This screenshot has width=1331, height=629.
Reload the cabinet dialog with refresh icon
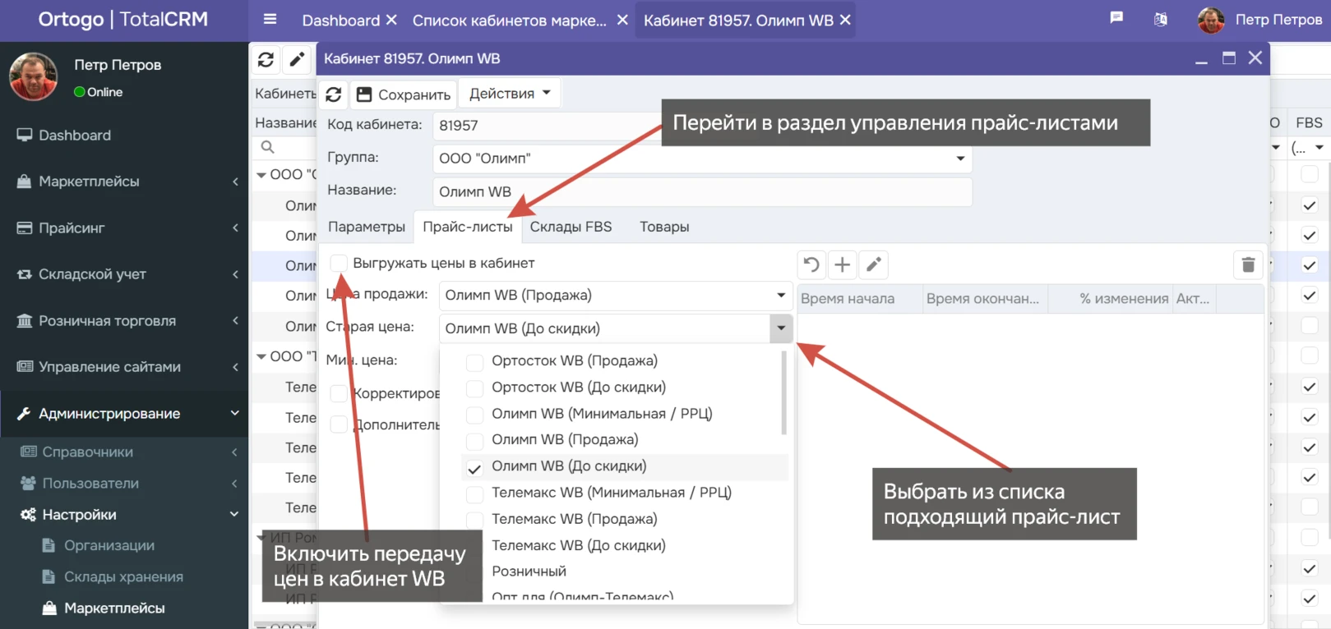pyautogui.click(x=334, y=94)
